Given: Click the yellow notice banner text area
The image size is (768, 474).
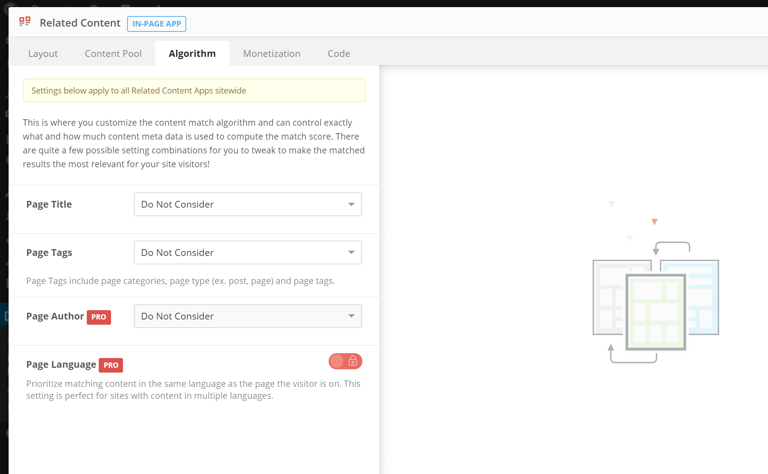Looking at the screenshot, I should (x=194, y=91).
